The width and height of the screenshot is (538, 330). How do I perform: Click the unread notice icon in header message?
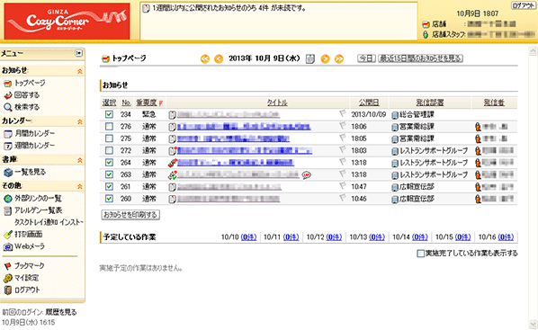[146, 9]
